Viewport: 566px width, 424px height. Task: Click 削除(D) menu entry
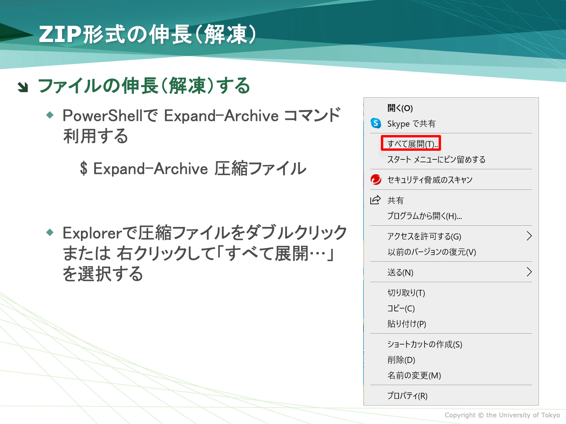tap(401, 360)
